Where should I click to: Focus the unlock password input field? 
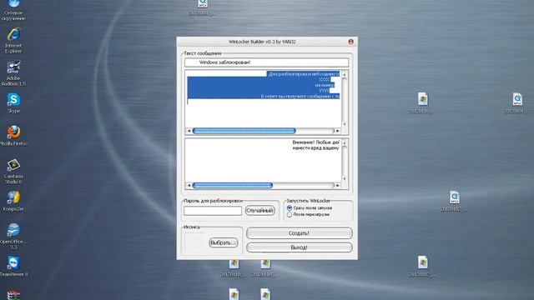click(x=213, y=211)
